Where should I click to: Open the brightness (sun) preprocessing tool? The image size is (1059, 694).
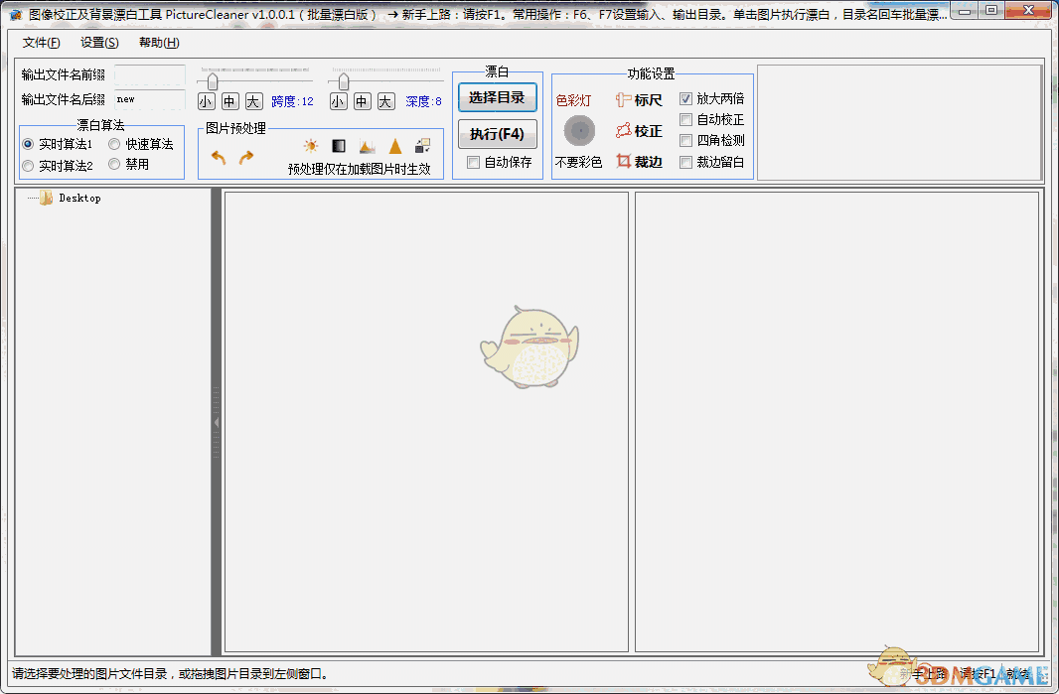(x=310, y=145)
